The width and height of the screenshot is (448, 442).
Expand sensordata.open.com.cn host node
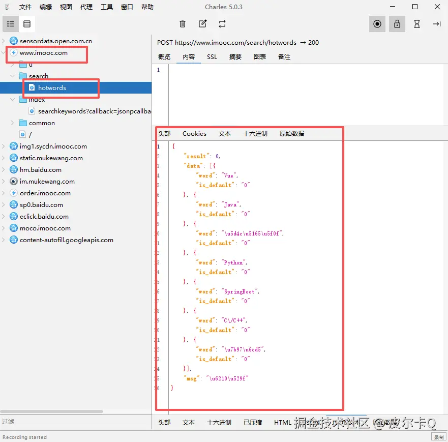pyautogui.click(x=4, y=41)
